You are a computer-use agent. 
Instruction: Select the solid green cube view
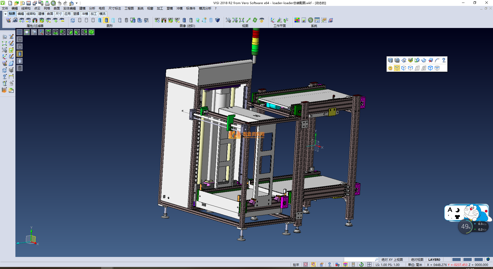(x=91, y=32)
